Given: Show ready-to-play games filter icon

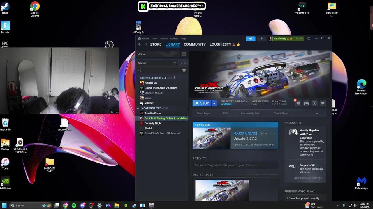Looking at the screenshot, I should coord(186,63).
